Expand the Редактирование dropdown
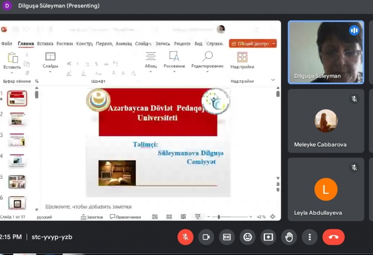Image resolution: width=373 pixels, height=255 pixels. [x=207, y=62]
